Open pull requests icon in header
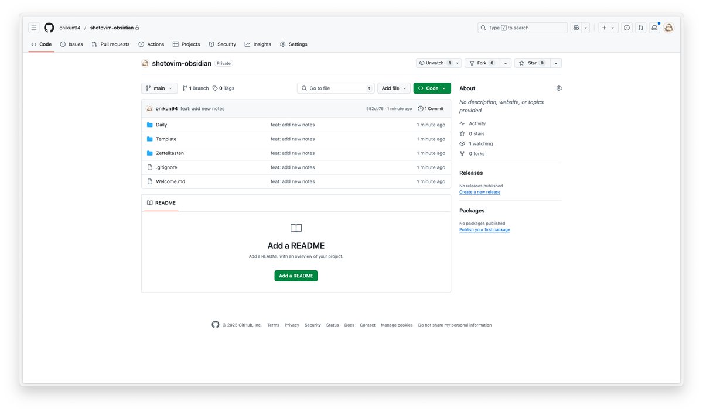Image resolution: width=703 pixels, height=412 pixels. (641, 28)
